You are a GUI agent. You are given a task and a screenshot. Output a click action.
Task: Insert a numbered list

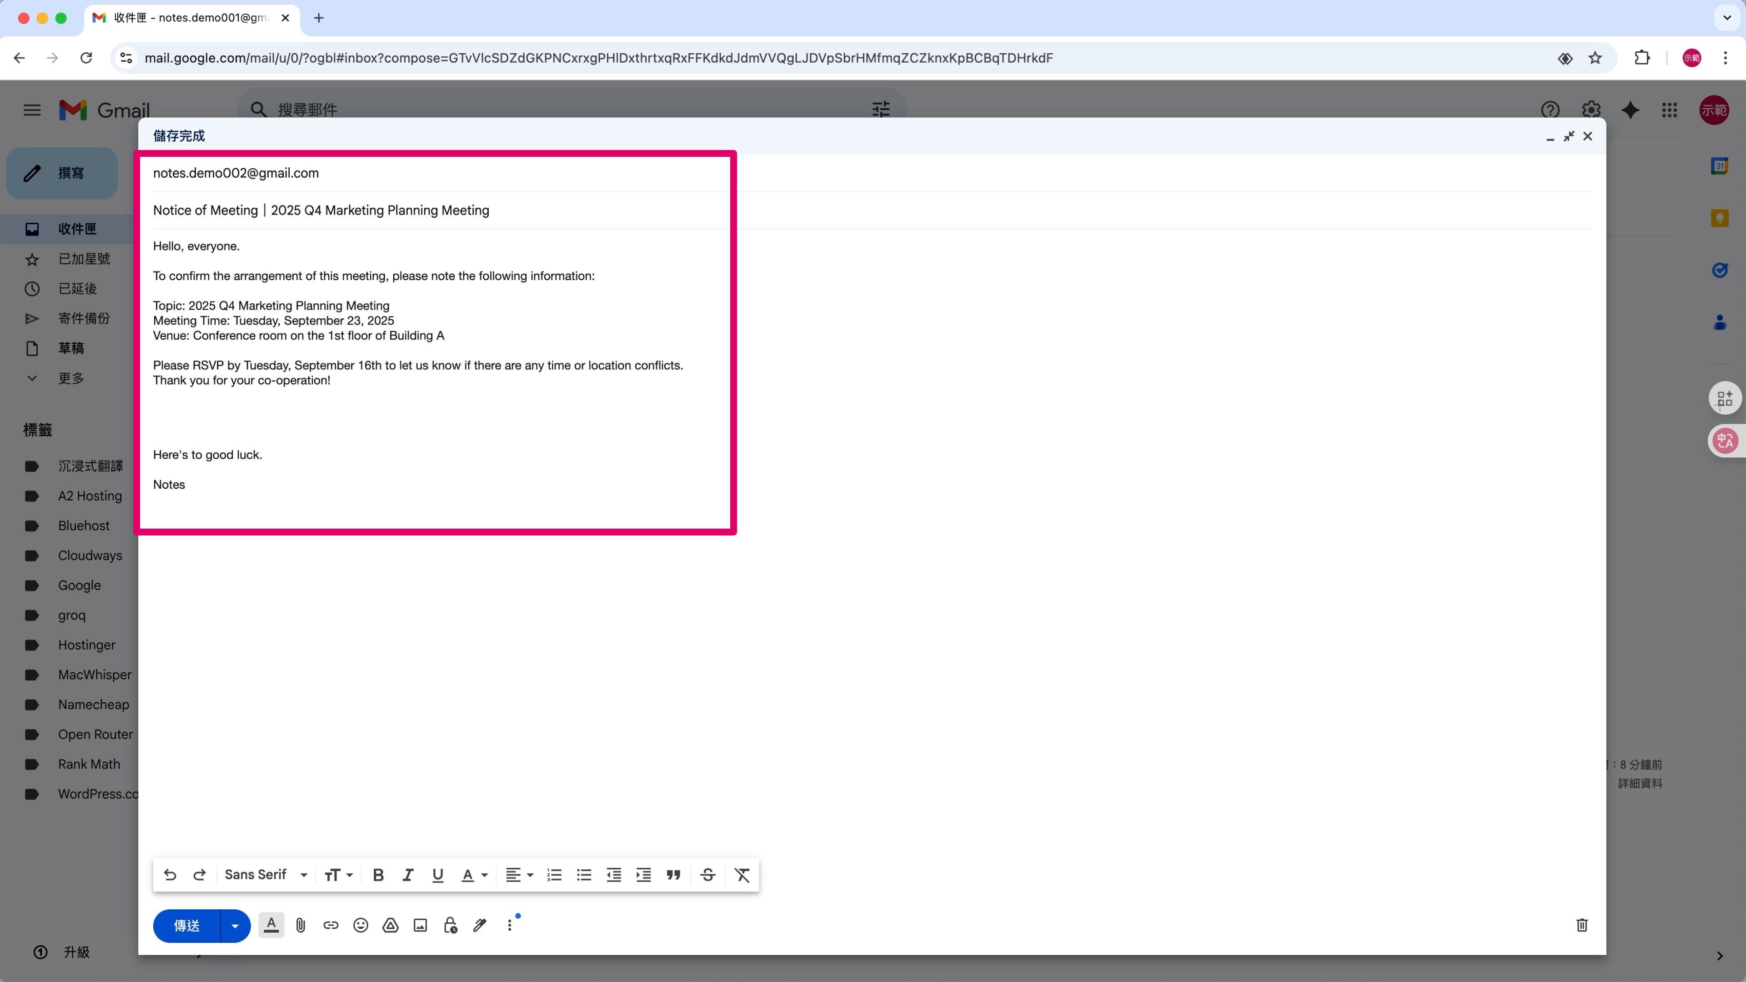point(554,875)
